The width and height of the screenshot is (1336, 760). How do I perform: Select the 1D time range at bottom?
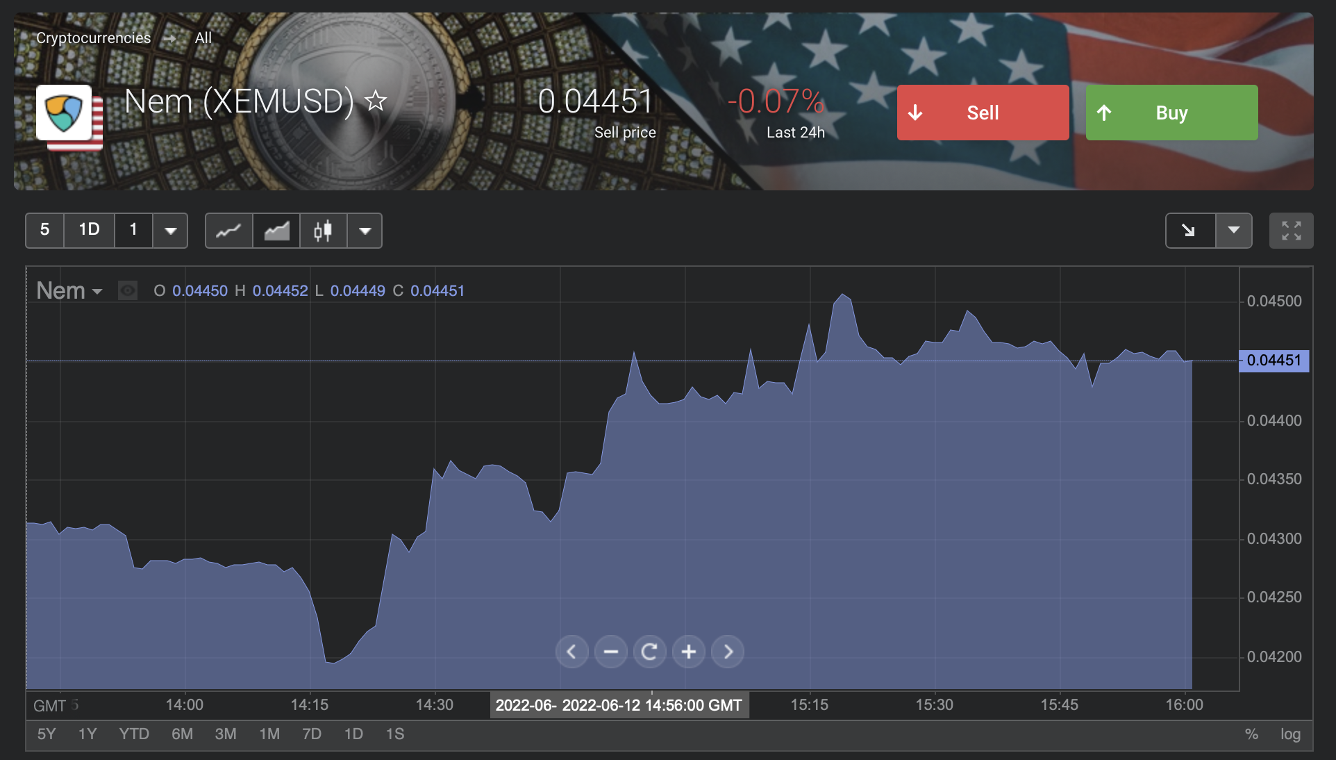(353, 734)
